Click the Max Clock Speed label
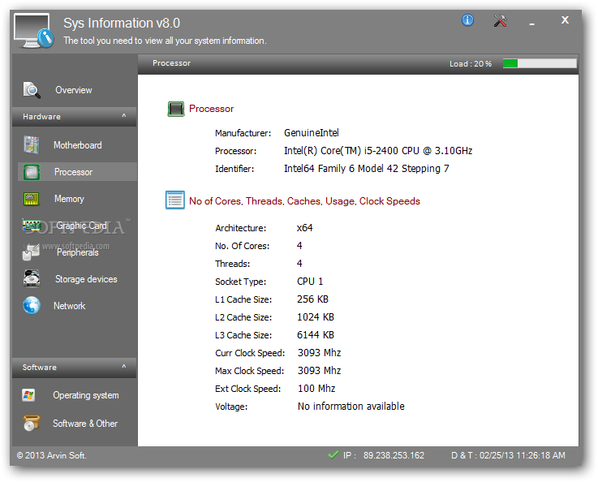Screen dimensions: 598x482 click(249, 371)
